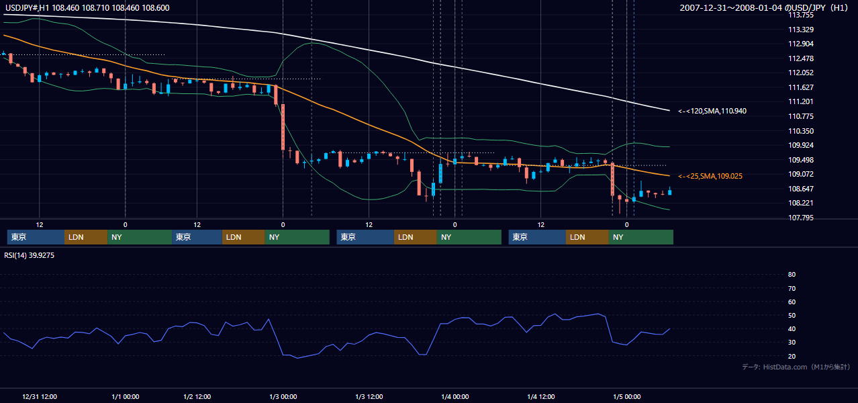
Task: Click RSI scale level 50
Action: [x=792, y=315]
